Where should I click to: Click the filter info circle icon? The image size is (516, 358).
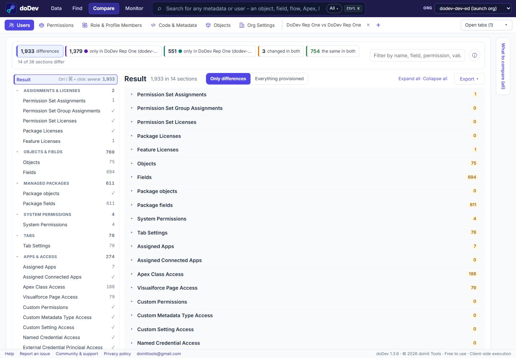pos(474,55)
